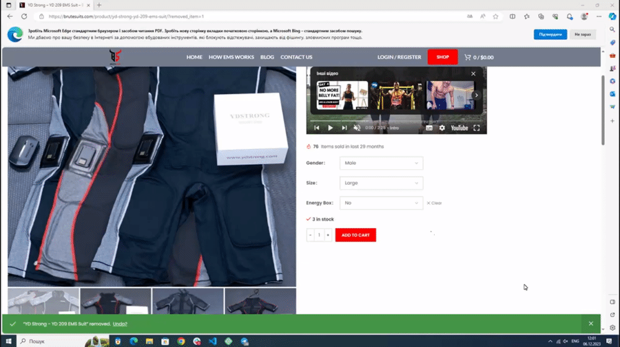
Task: Open shopping cart 0 / $0.00
Action: (x=479, y=57)
